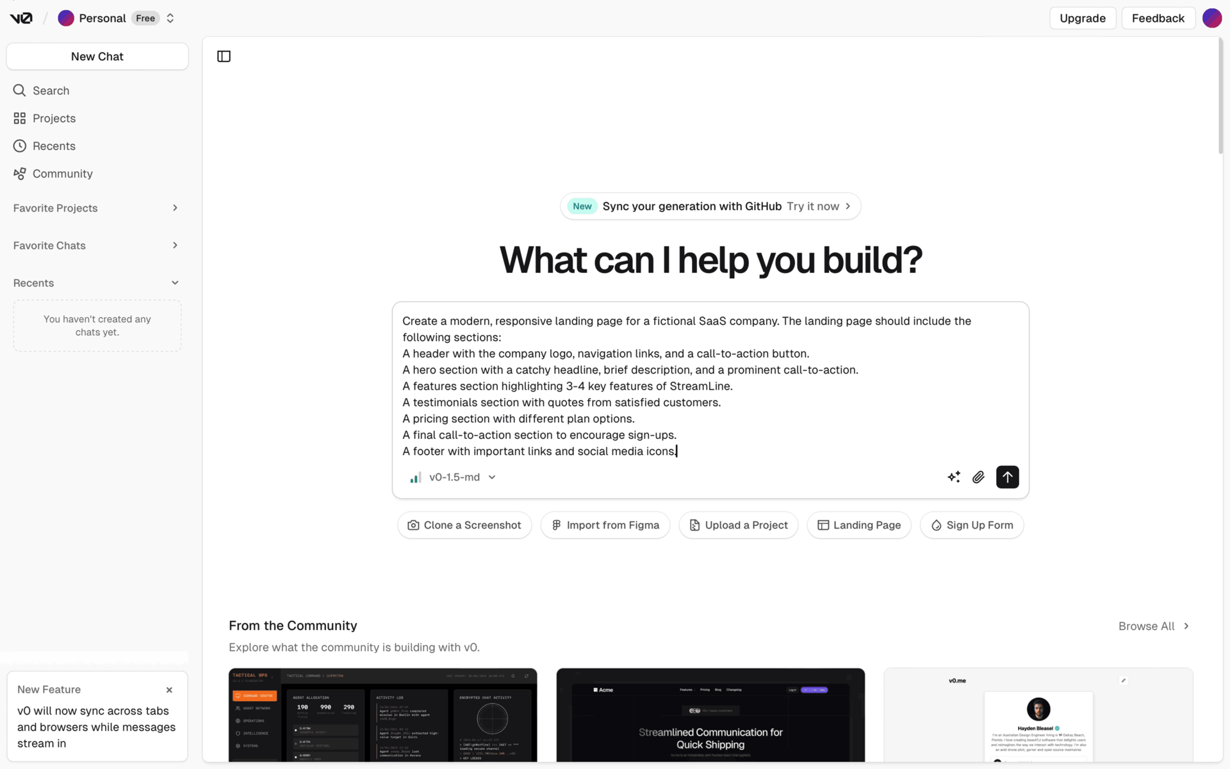Choose Import from Figma
This screenshot has height=769, width=1230.
click(605, 525)
